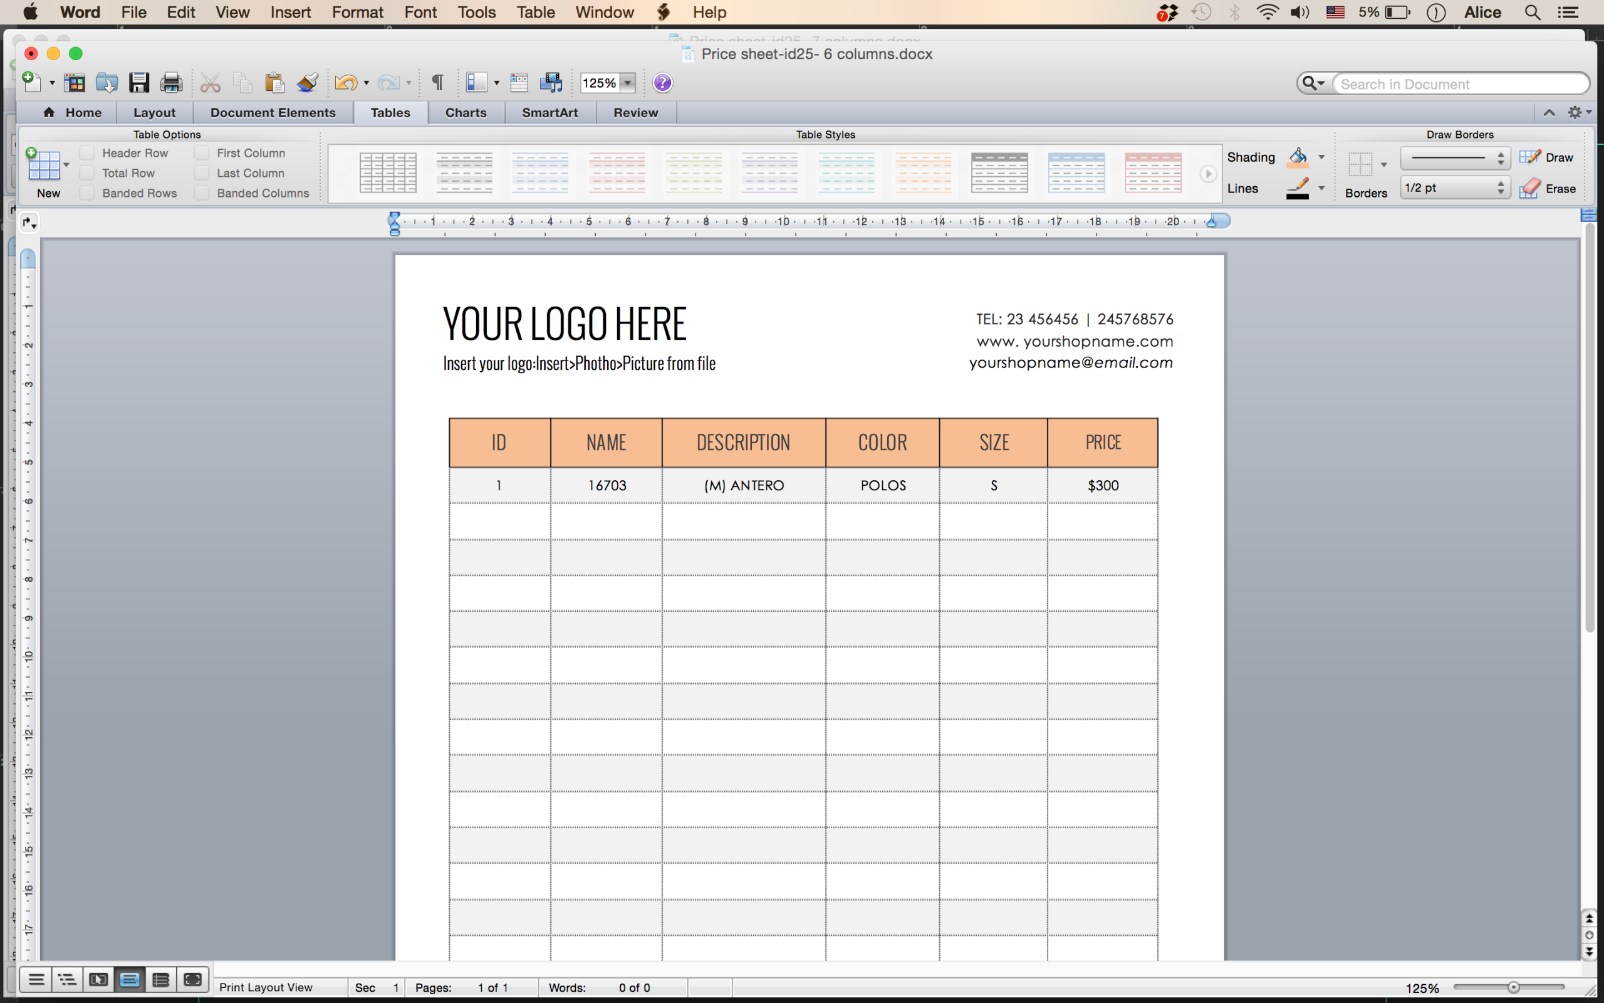Screen dimensions: 1604x1003
Task: Open the ribbon settings gear menu
Action: tap(1579, 113)
